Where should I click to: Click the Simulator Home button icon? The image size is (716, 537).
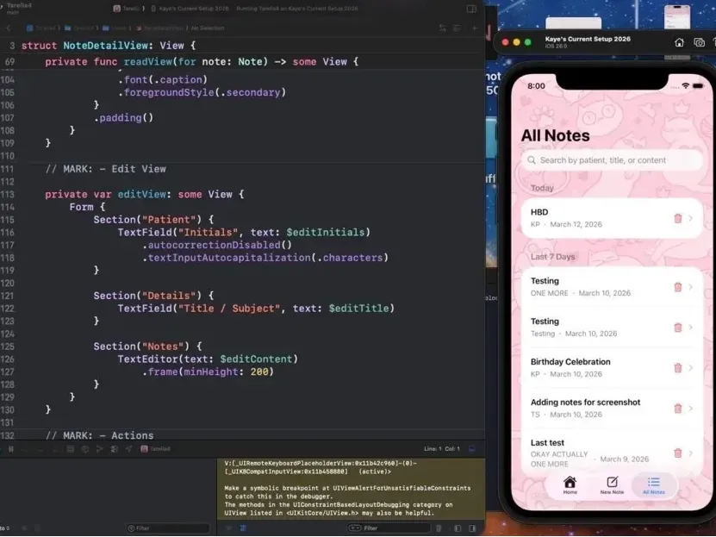click(x=679, y=42)
